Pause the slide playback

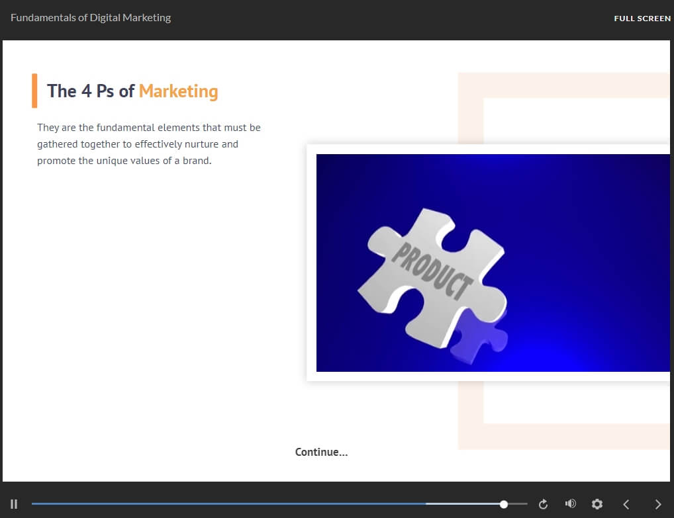pos(14,504)
